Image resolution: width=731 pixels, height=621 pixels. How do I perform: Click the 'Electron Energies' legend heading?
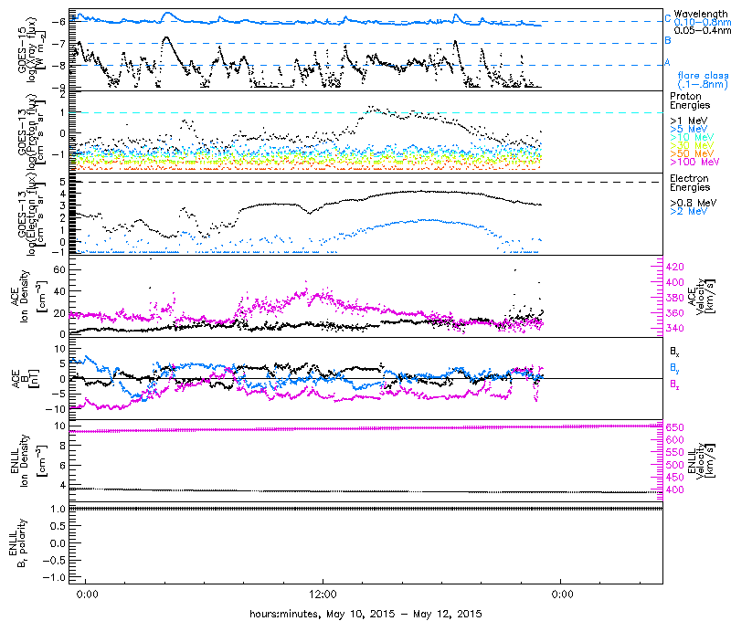[x=690, y=183]
